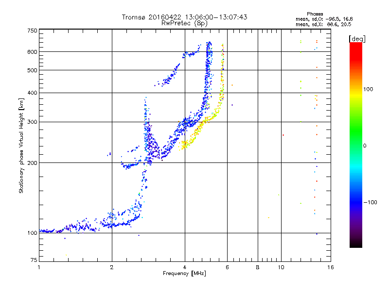Click the y-axis tick label '500'
The height and width of the screenshot is (291, 389).
(x=32, y=70)
